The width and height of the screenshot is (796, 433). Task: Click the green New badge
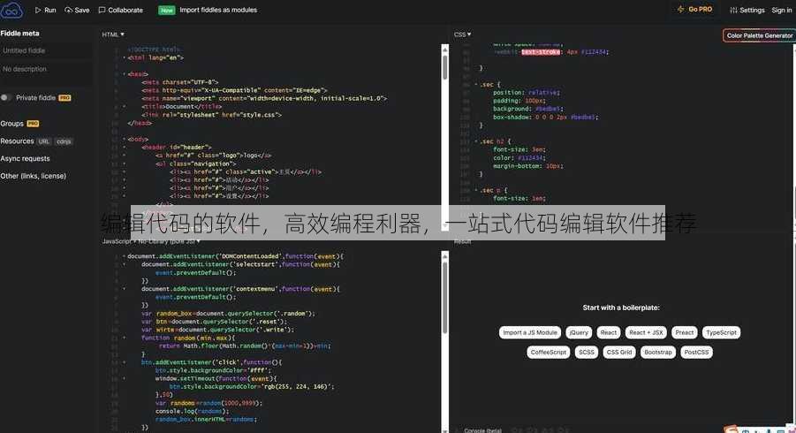(x=166, y=10)
